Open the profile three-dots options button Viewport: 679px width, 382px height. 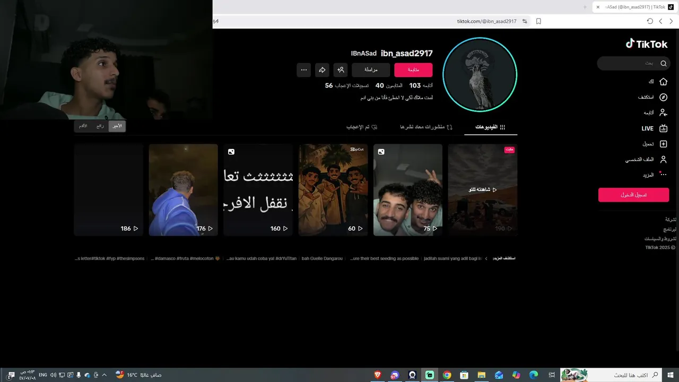click(303, 70)
